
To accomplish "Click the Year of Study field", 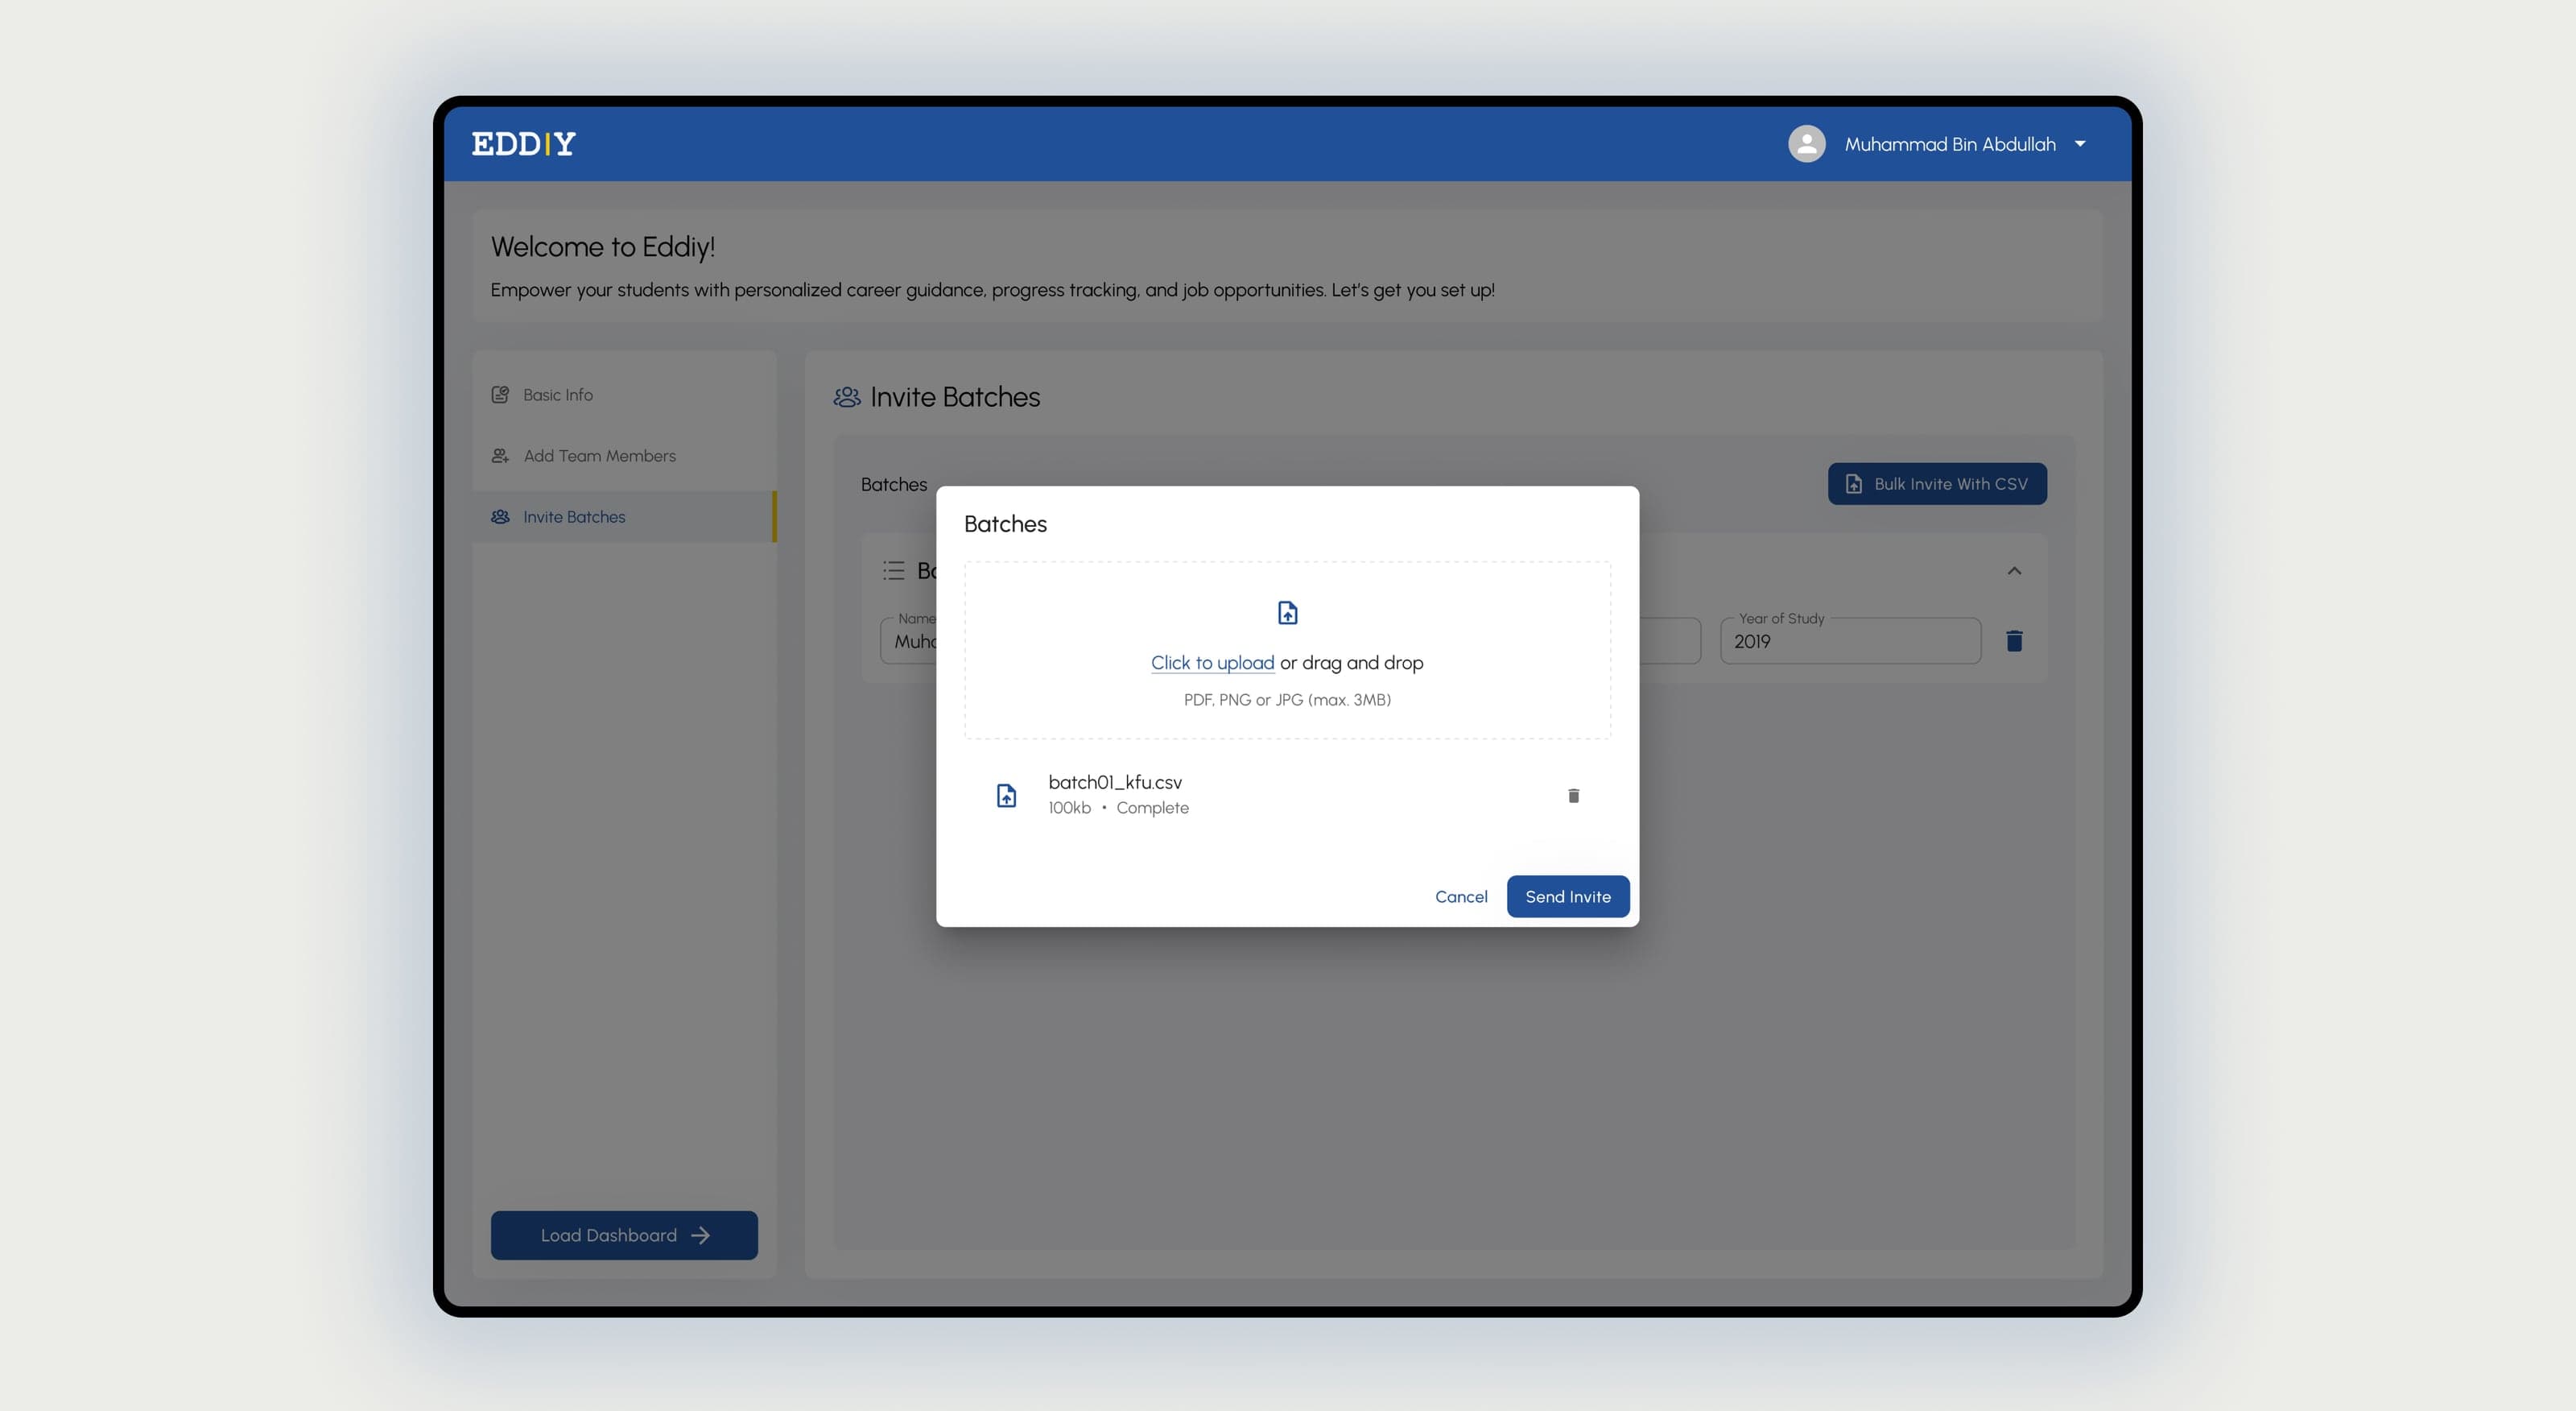I will (x=1850, y=641).
